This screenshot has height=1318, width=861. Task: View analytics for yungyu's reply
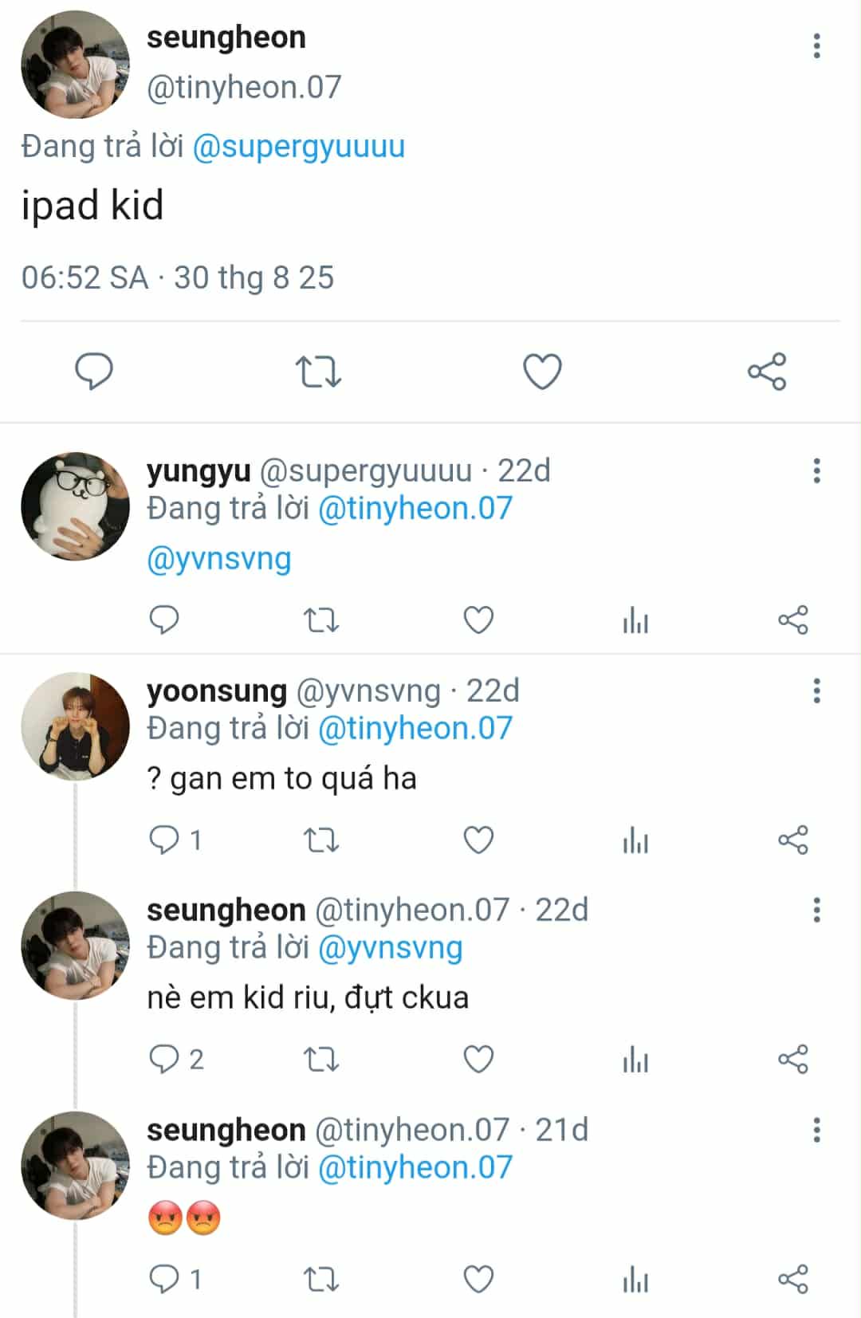pos(635,620)
